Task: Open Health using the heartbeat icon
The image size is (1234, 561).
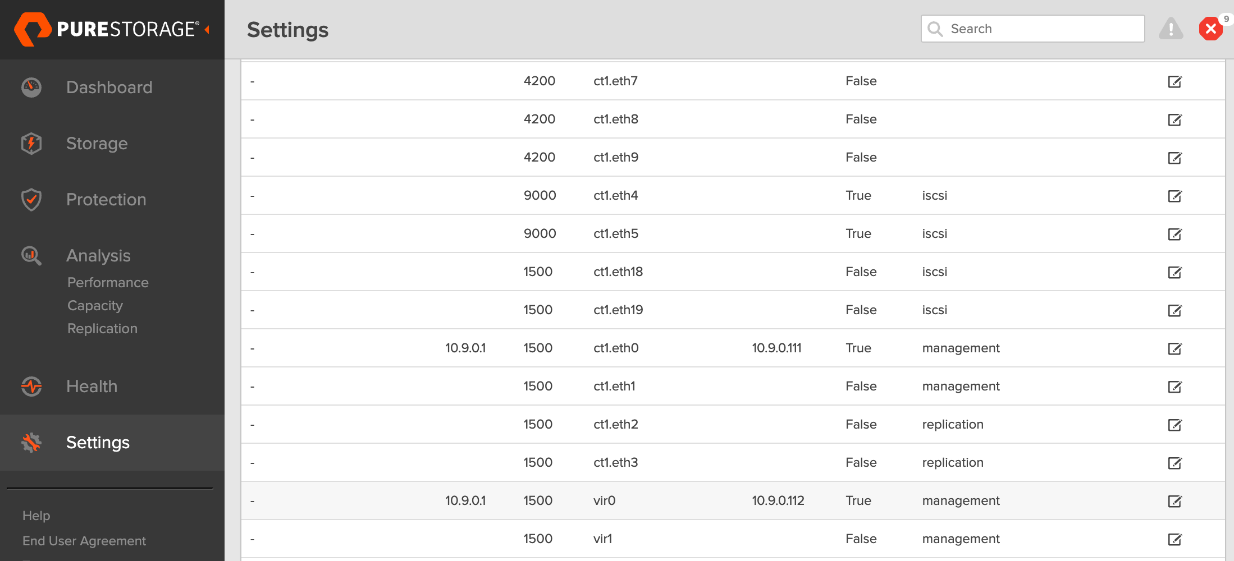Action: 31,387
